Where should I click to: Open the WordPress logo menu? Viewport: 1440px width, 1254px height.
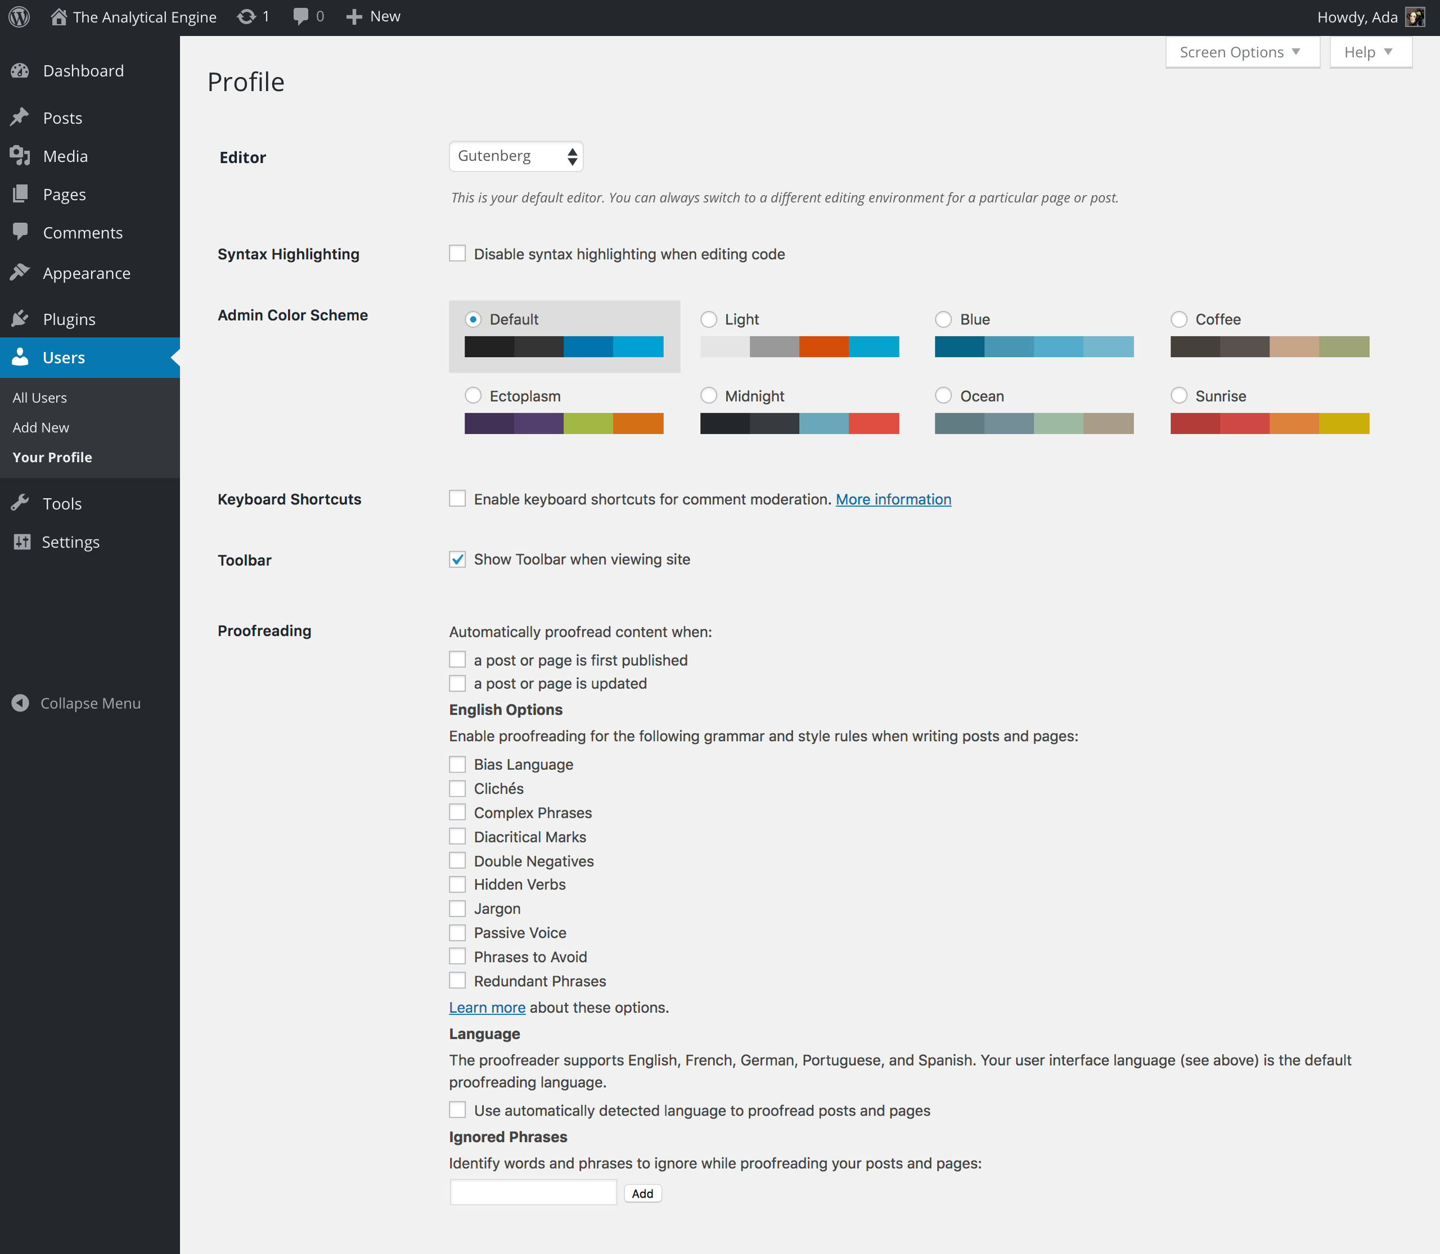tap(18, 16)
